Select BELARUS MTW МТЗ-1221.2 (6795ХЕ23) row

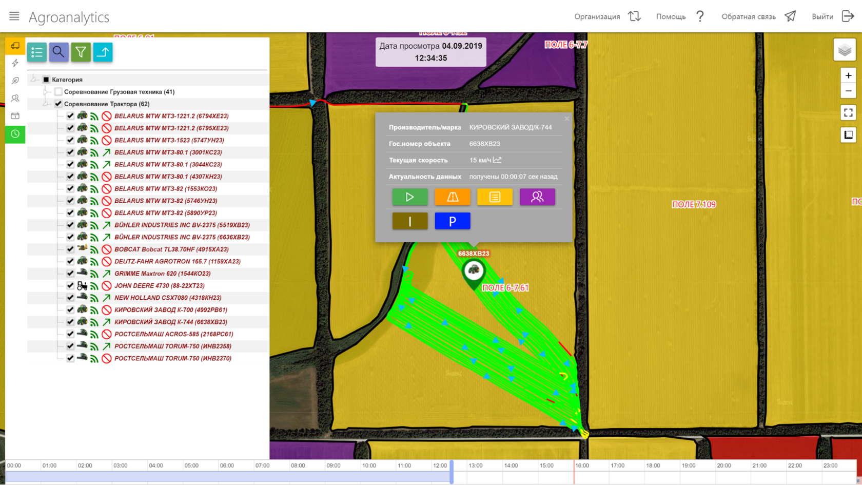[171, 128]
